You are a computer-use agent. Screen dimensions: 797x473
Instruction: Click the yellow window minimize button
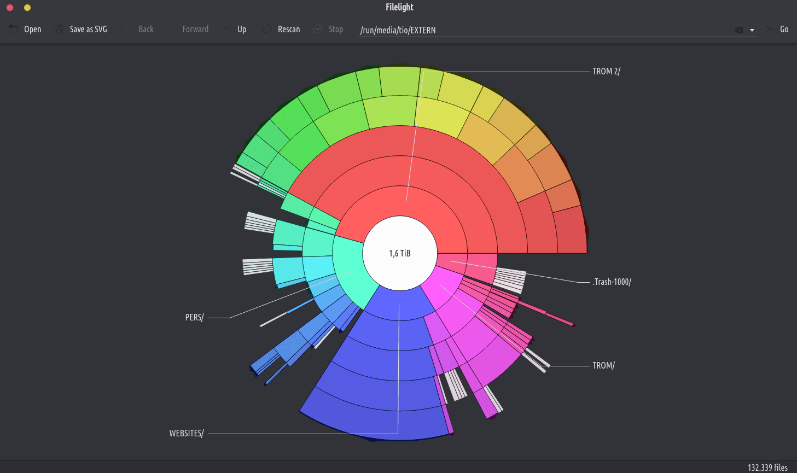(27, 8)
